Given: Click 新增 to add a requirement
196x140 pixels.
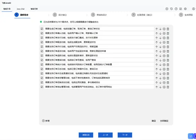Looking at the screenshot, I should click(x=46, y=121).
